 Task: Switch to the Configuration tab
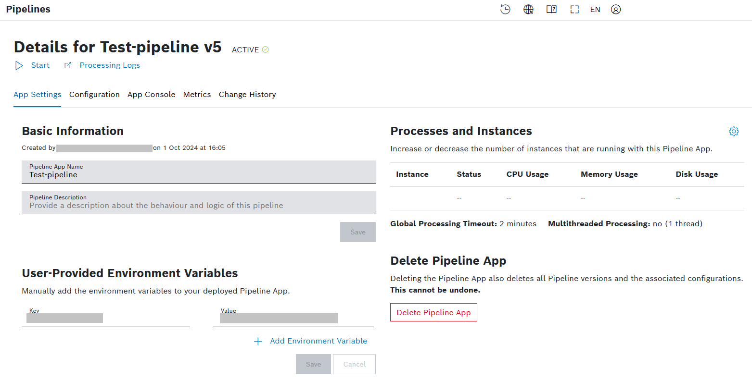(x=94, y=95)
